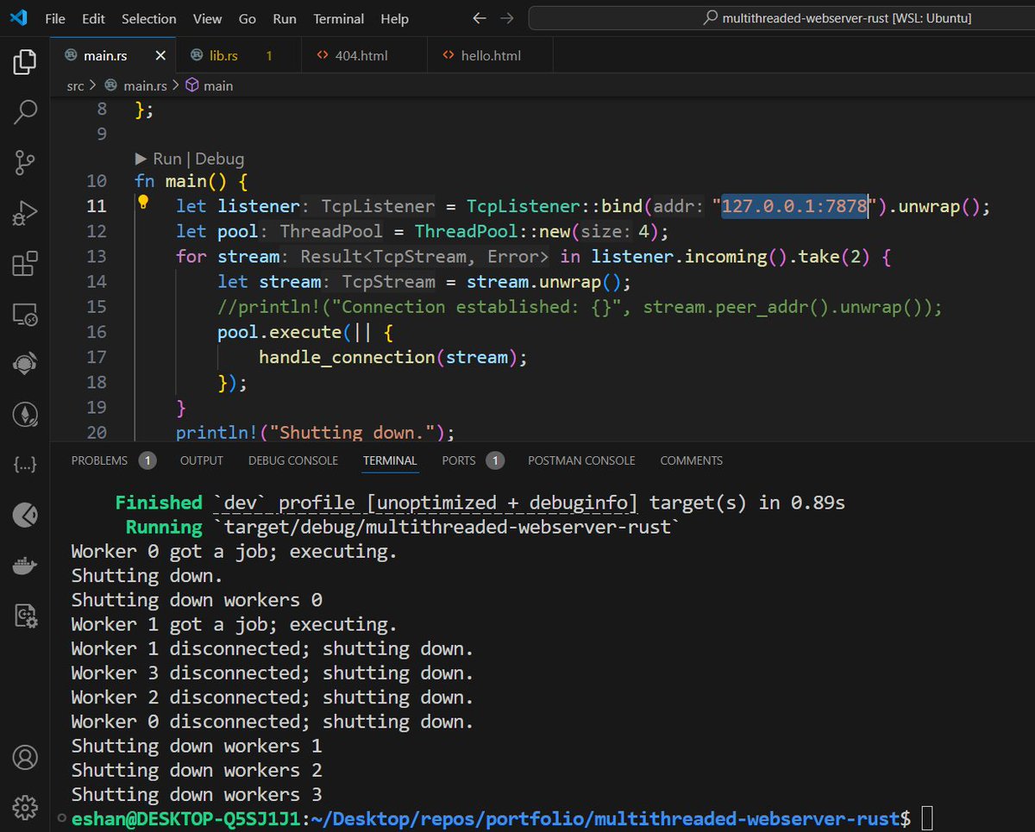This screenshot has width=1035, height=832.
Task: Open the Run menu
Action: click(285, 18)
